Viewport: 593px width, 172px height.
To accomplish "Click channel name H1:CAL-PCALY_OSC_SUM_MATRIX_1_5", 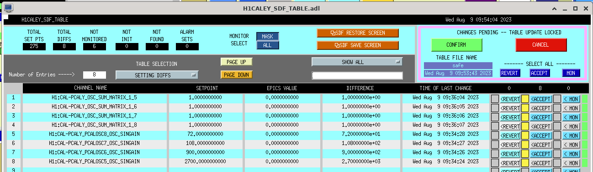I will [94, 97].
